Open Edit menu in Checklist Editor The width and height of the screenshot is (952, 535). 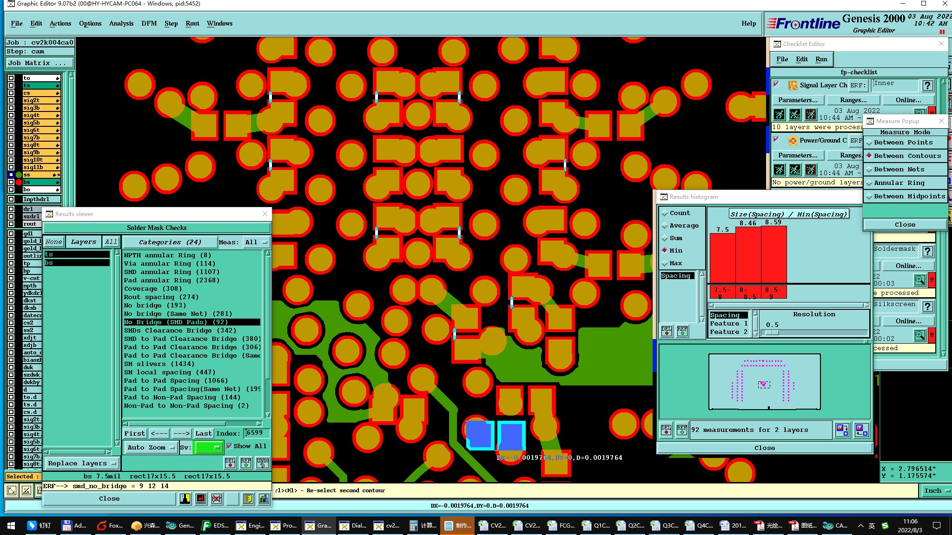801,59
